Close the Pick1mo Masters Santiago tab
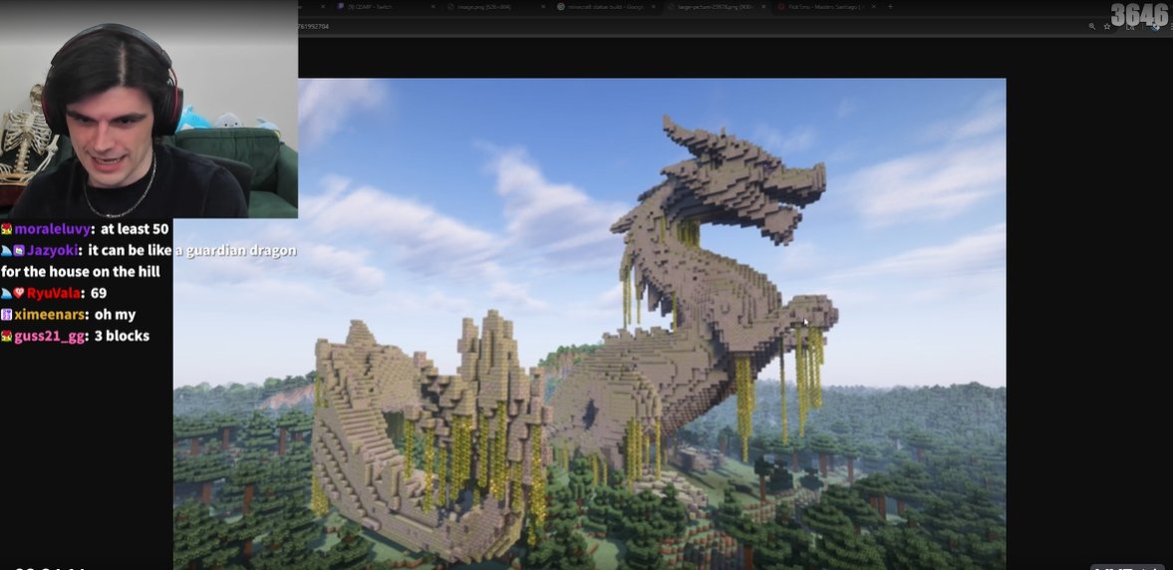Viewport: 1173px width, 570px height. coord(874,7)
